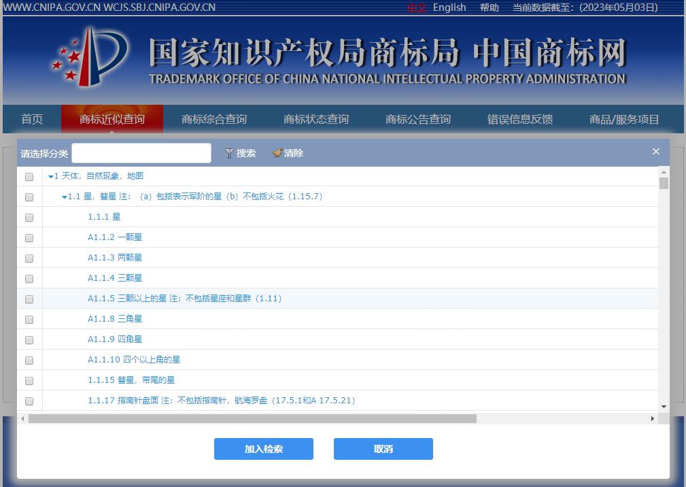The height and width of the screenshot is (487, 686).
Task: Select checkbox beside A1.1.3 两颗星
Action: pos(29,258)
